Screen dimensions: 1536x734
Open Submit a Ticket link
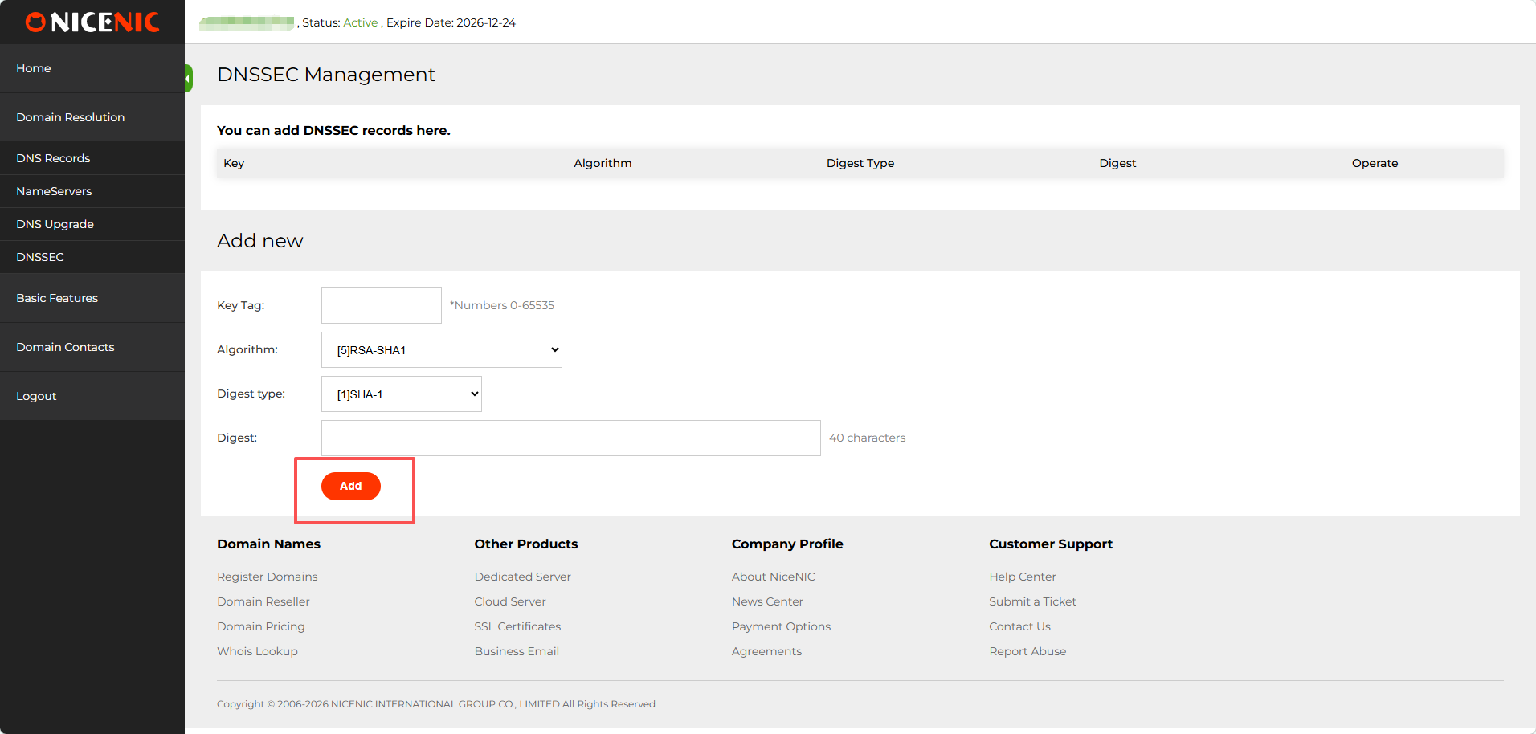1032,602
